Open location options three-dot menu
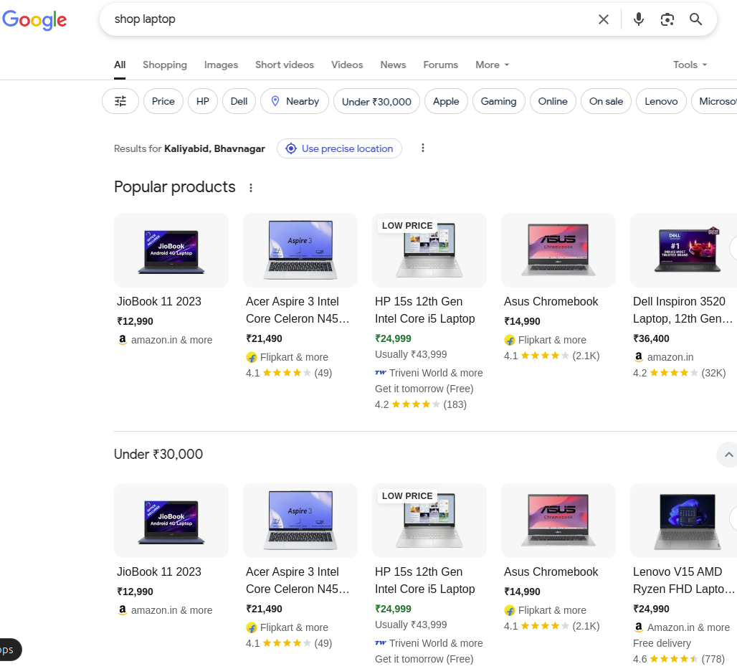Image resolution: width=737 pixels, height=669 pixels. 423,148
